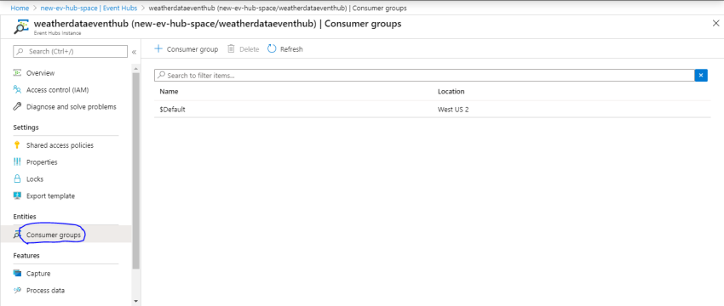
Task: Click the Consumer groups magnifier icon in sidebar
Action: coord(17,235)
